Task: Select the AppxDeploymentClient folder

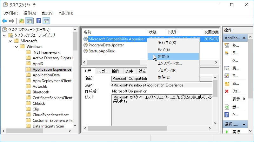Action: [x=52, y=81]
